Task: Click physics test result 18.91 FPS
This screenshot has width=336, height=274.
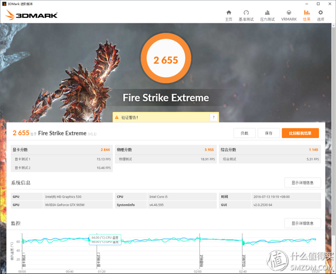Action: click(x=208, y=159)
